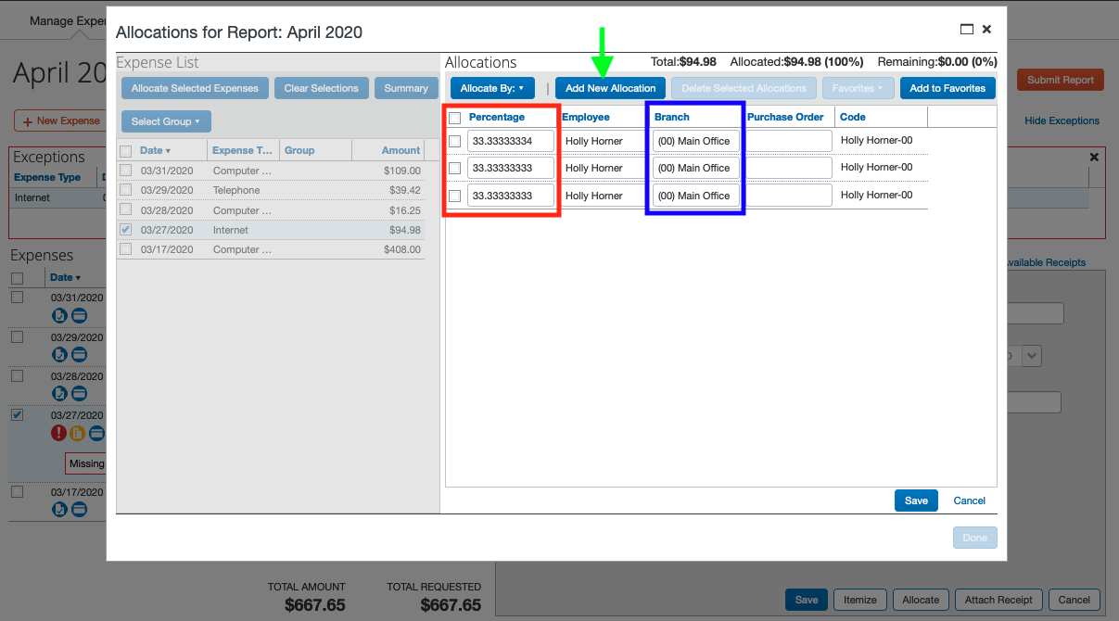Viewport: 1119px width, 621px height.
Task: Close the Allocations dialog with X
Action: 986,30
